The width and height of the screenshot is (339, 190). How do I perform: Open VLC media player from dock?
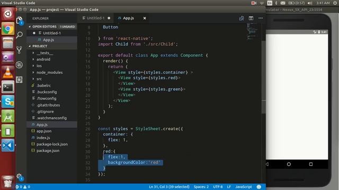click(x=8, y=72)
